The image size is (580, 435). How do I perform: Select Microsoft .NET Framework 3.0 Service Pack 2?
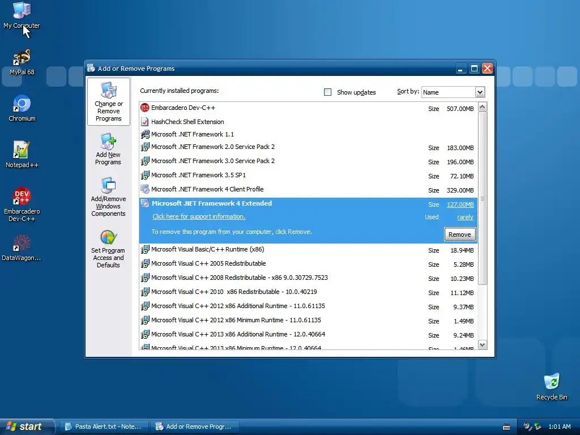pos(308,161)
